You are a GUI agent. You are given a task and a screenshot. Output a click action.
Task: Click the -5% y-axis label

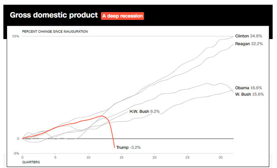[16, 153]
